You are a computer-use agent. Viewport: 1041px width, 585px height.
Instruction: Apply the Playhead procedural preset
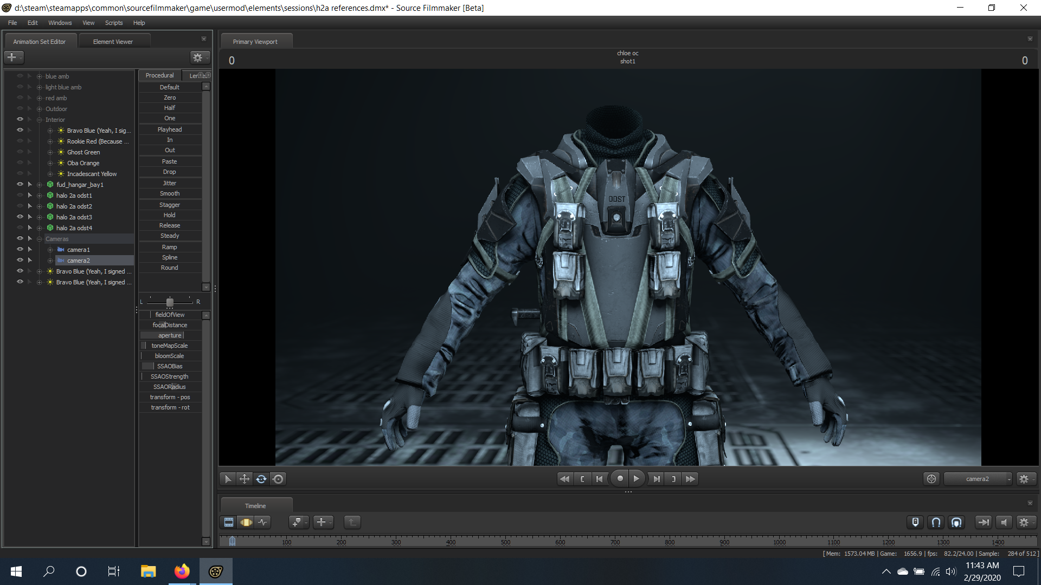[170, 129]
